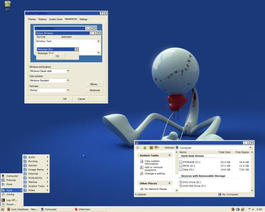Open the Color scheme dropdown
265x212 pixels.
tap(68, 80)
